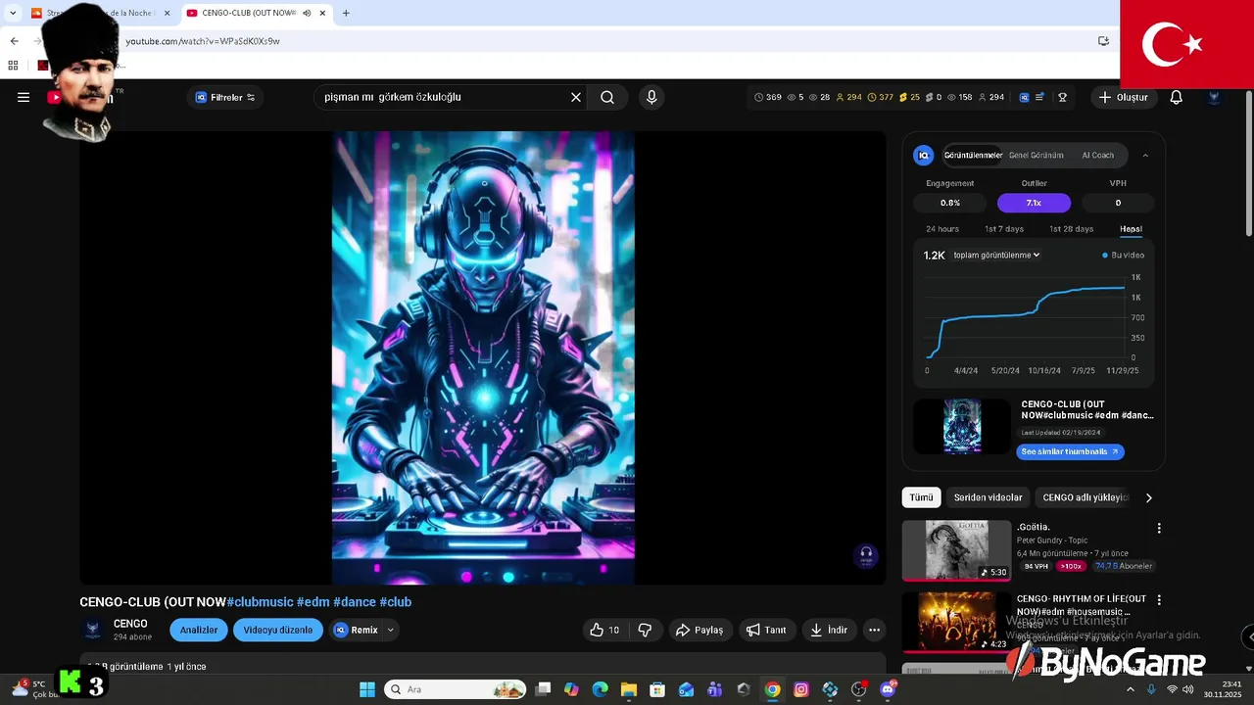Click the vidIQ clock stat showing 369
The image size is (1254, 705).
pos(768,97)
